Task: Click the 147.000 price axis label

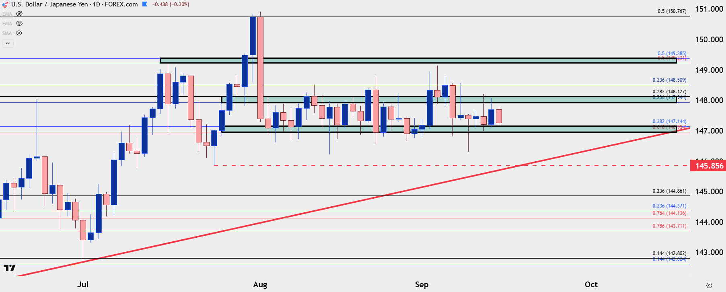Action: 709,131
